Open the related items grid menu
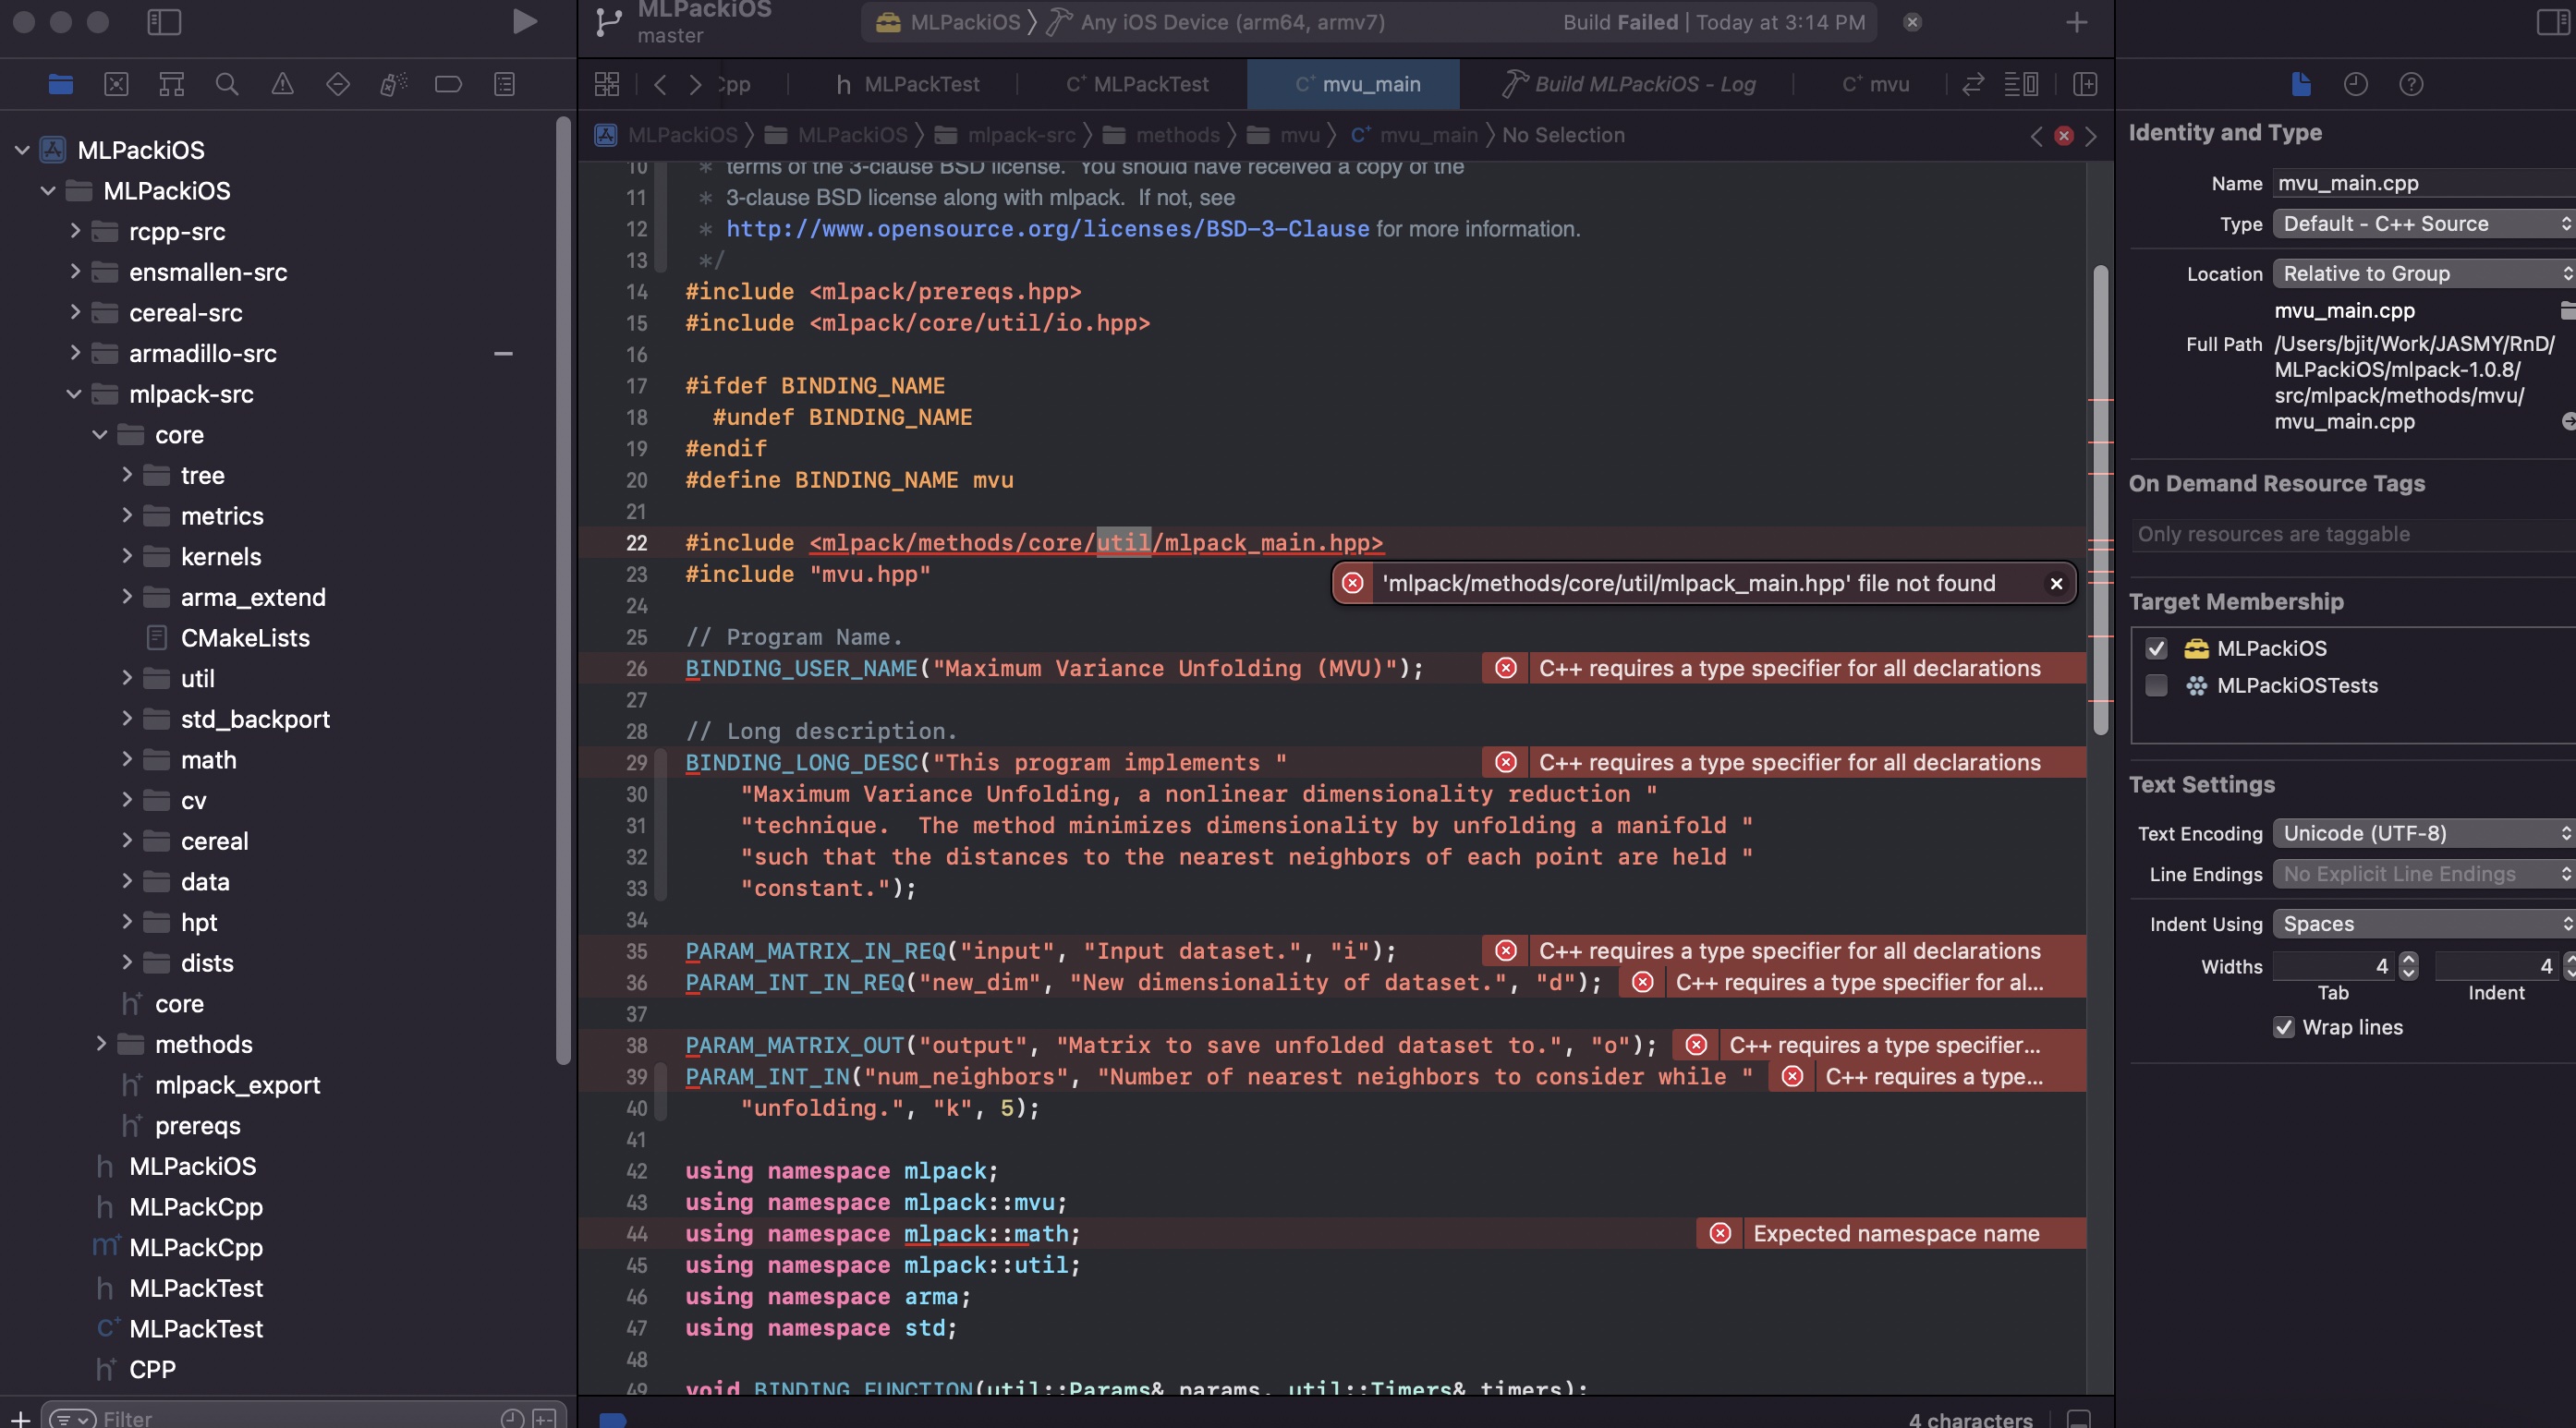This screenshot has width=2576, height=1428. (x=607, y=84)
